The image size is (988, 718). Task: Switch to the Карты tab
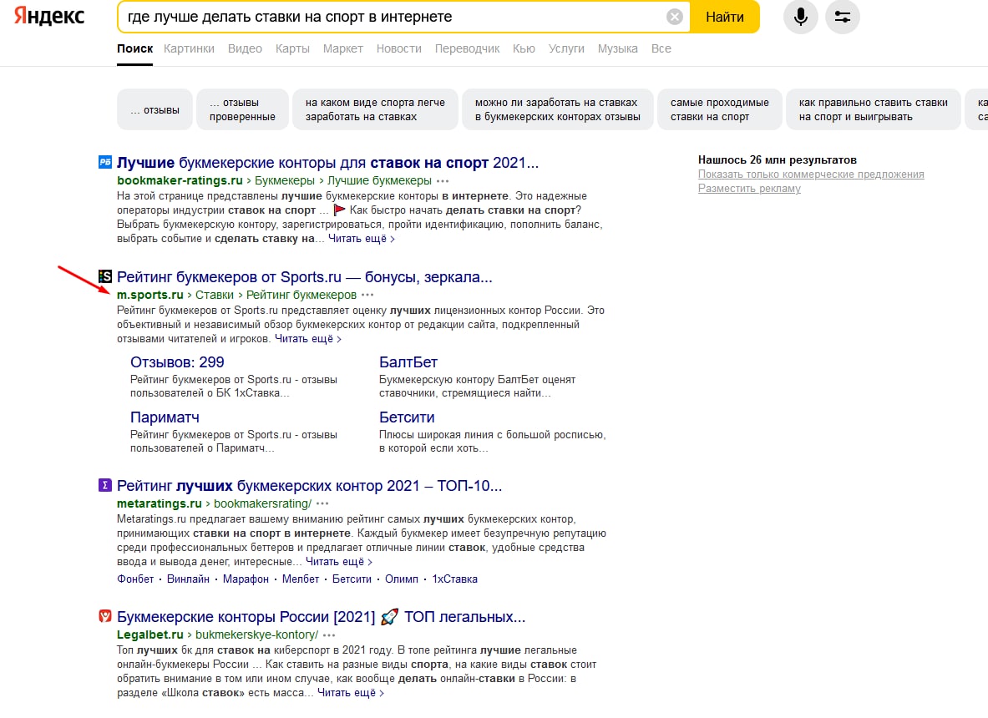coord(292,48)
